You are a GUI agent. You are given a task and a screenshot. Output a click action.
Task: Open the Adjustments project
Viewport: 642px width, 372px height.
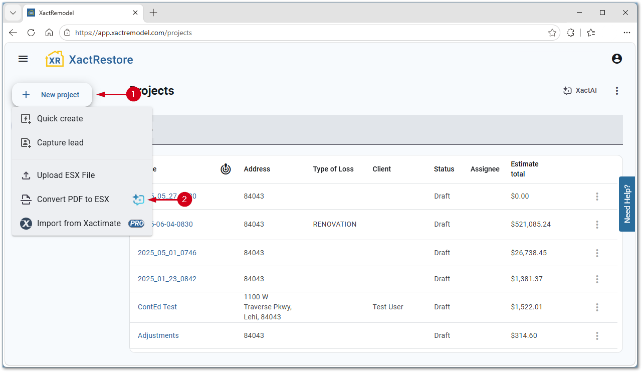pos(158,336)
